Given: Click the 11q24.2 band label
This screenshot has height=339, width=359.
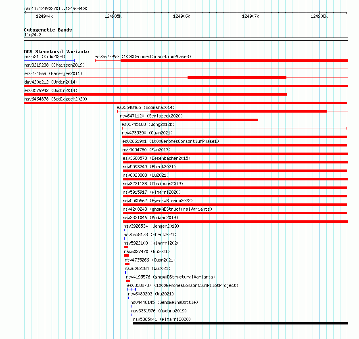Looking at the screenshot, I should point(33,35).
